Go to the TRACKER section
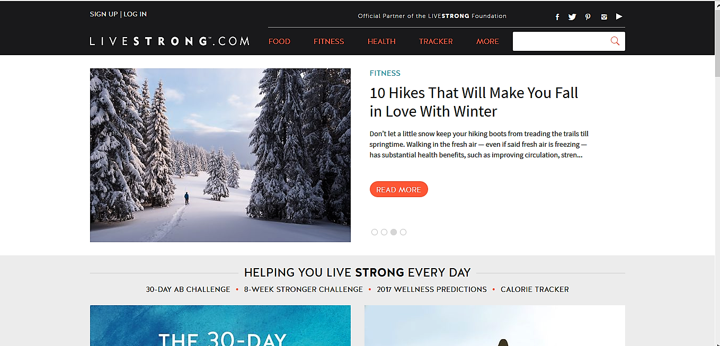The width and height of the screenshot is (720, 346). (x=435, y=41)
